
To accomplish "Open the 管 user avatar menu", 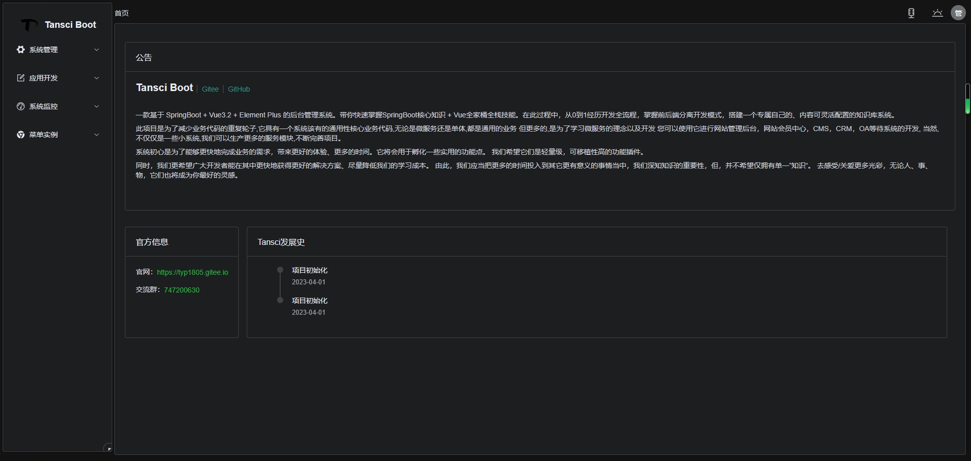I will pyautogui.click(x=958, y=13).
